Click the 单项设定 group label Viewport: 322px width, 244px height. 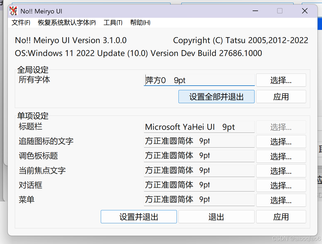point(33,116)
